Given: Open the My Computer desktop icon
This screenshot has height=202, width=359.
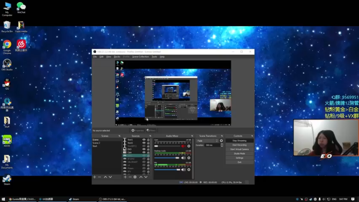Looking at the screenshot, I should coord(7,9).
